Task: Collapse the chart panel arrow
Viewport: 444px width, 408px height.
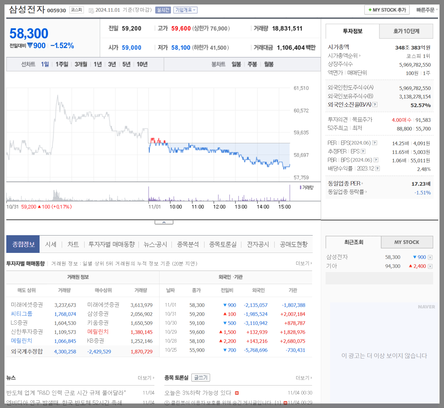Action: 164,222
